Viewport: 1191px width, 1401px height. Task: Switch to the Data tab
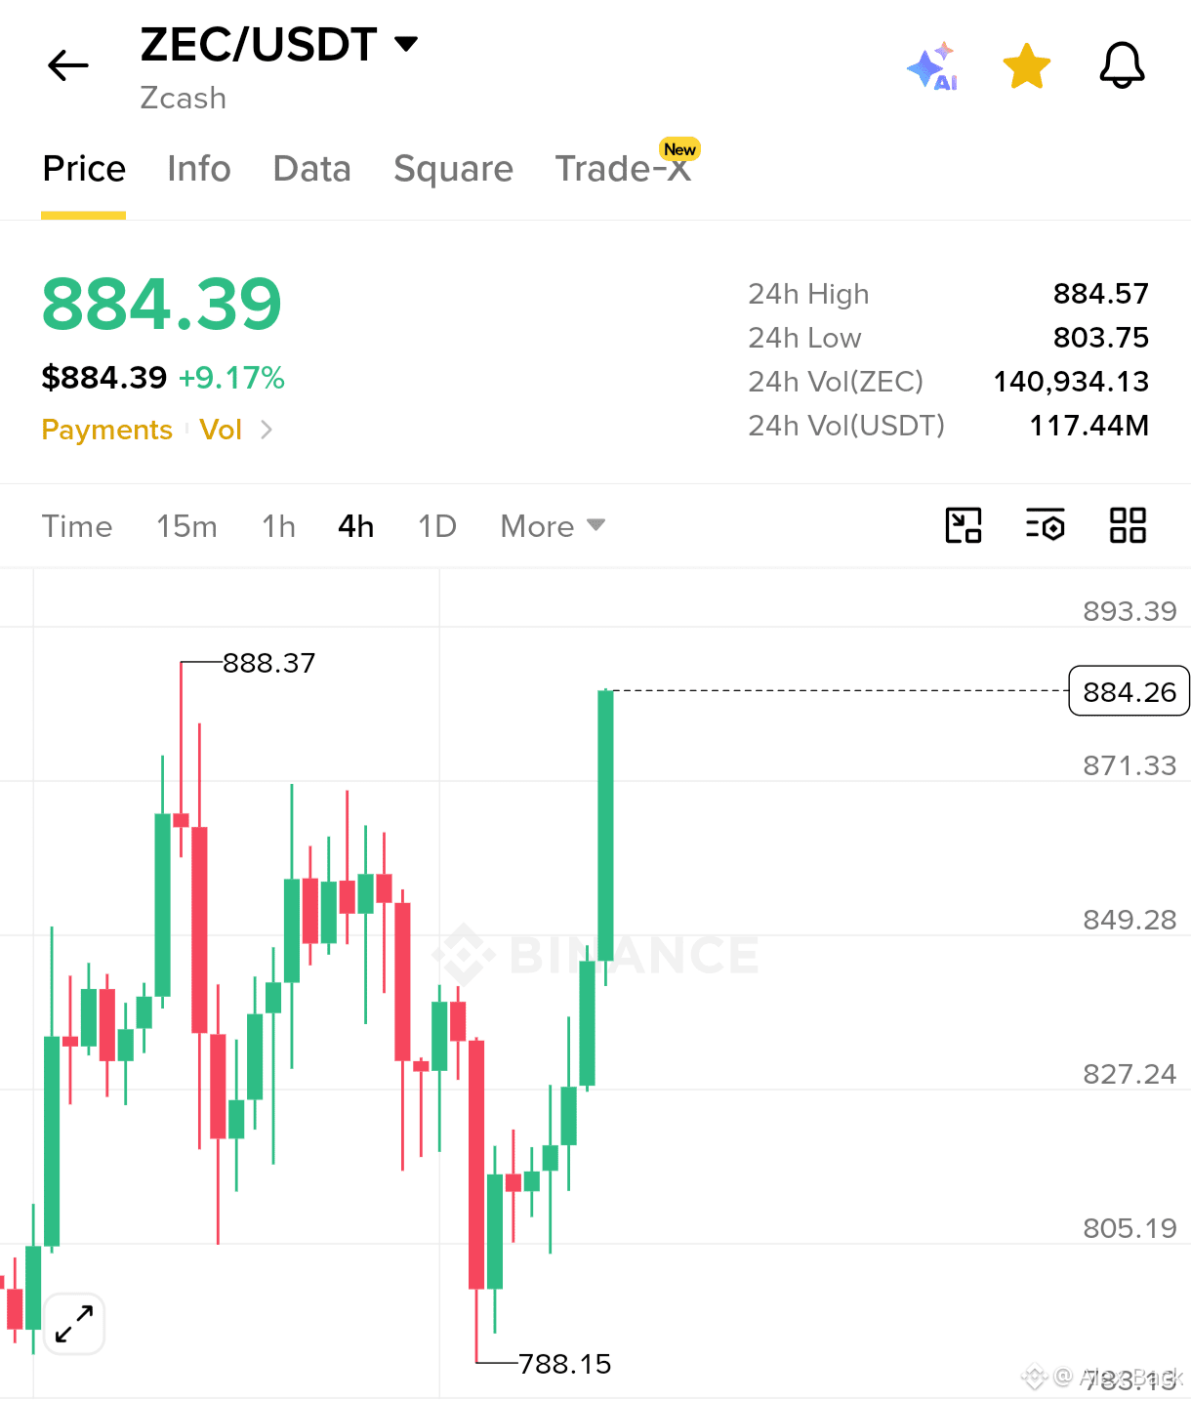tap(311, 169)
